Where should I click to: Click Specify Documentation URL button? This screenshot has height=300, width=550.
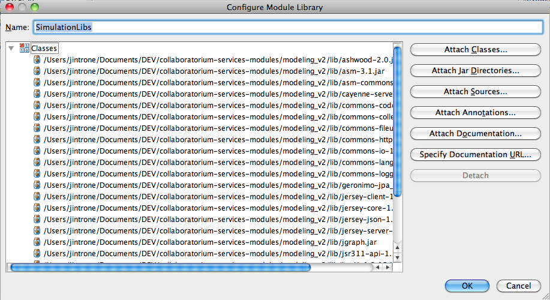pyautogui.click(x=475, y=155)
